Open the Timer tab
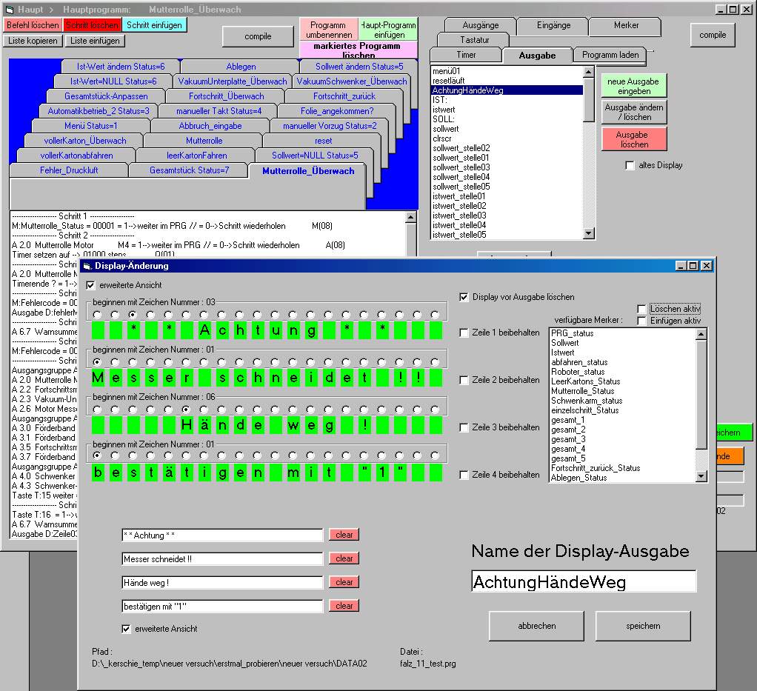Viewport: 757px width, 691px height. tap(464, 55)
